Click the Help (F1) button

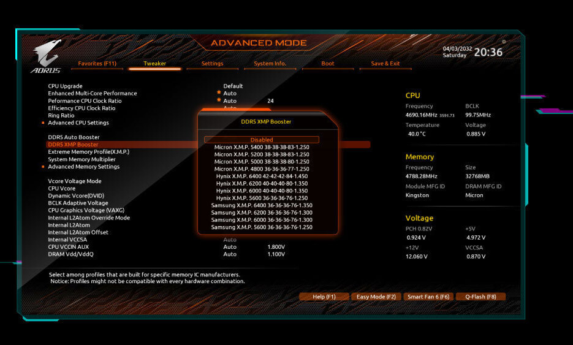324,297
